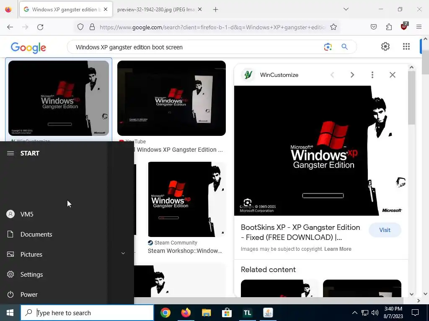Show next image in preview panel
Screen dimensions: 429x321
pos(352,75)
